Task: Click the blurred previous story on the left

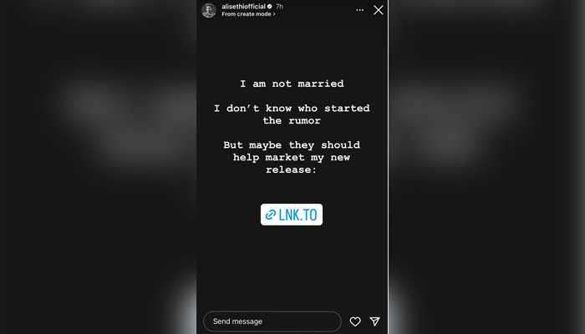Action: coord(98,167)
